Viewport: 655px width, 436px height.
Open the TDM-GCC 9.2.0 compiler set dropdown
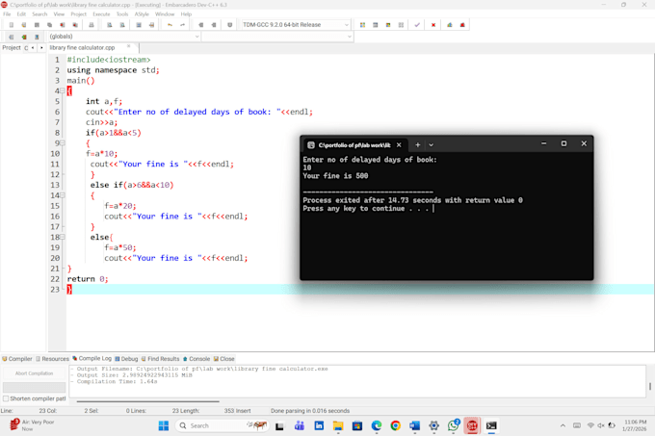coord(296,25)
